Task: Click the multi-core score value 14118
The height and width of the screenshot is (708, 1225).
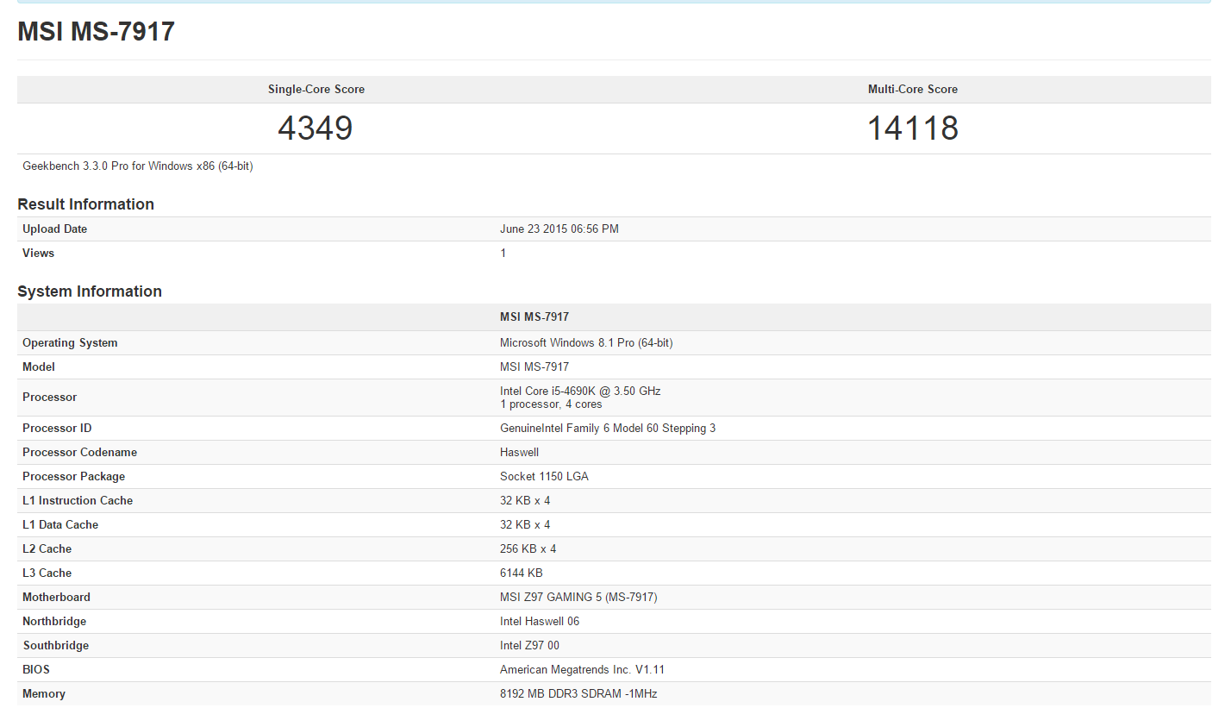Action: 913,128
